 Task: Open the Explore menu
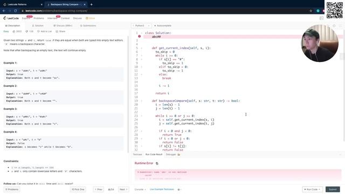(x=26, y=18)
